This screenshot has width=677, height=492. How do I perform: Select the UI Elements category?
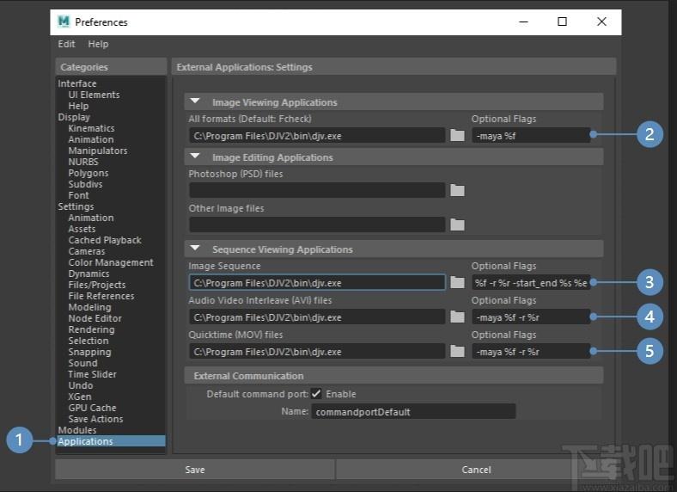(94, 95)
